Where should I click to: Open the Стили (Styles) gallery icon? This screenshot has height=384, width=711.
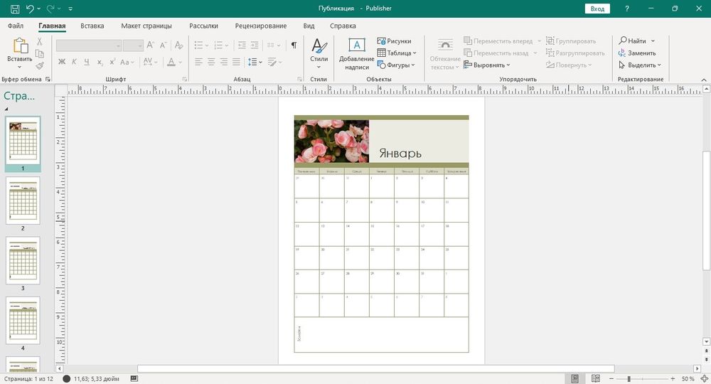point(319,46)
